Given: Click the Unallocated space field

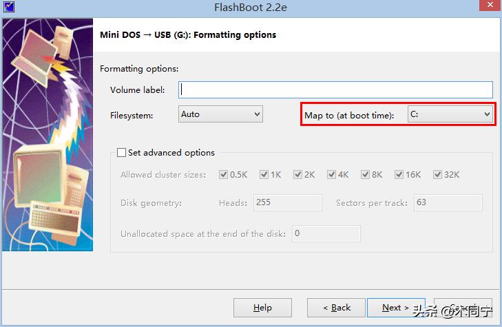Looking at the screenshot, I should coord(326,233).
